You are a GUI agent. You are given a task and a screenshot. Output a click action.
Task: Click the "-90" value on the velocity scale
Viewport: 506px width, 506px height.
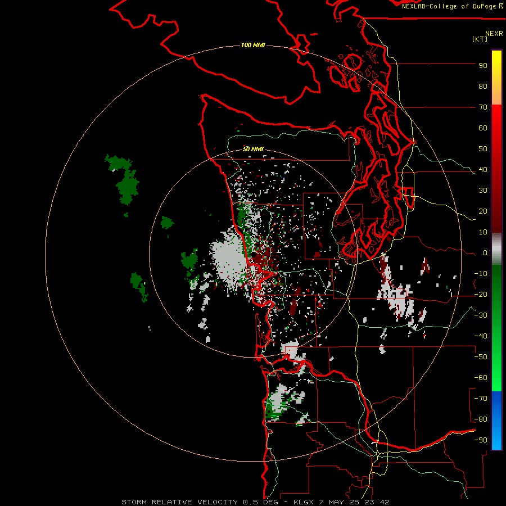481,440
